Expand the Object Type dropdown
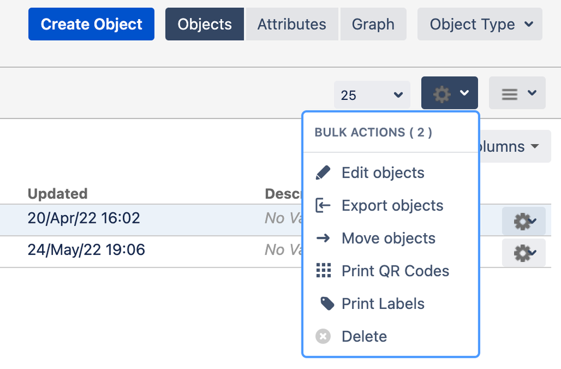 480,24
